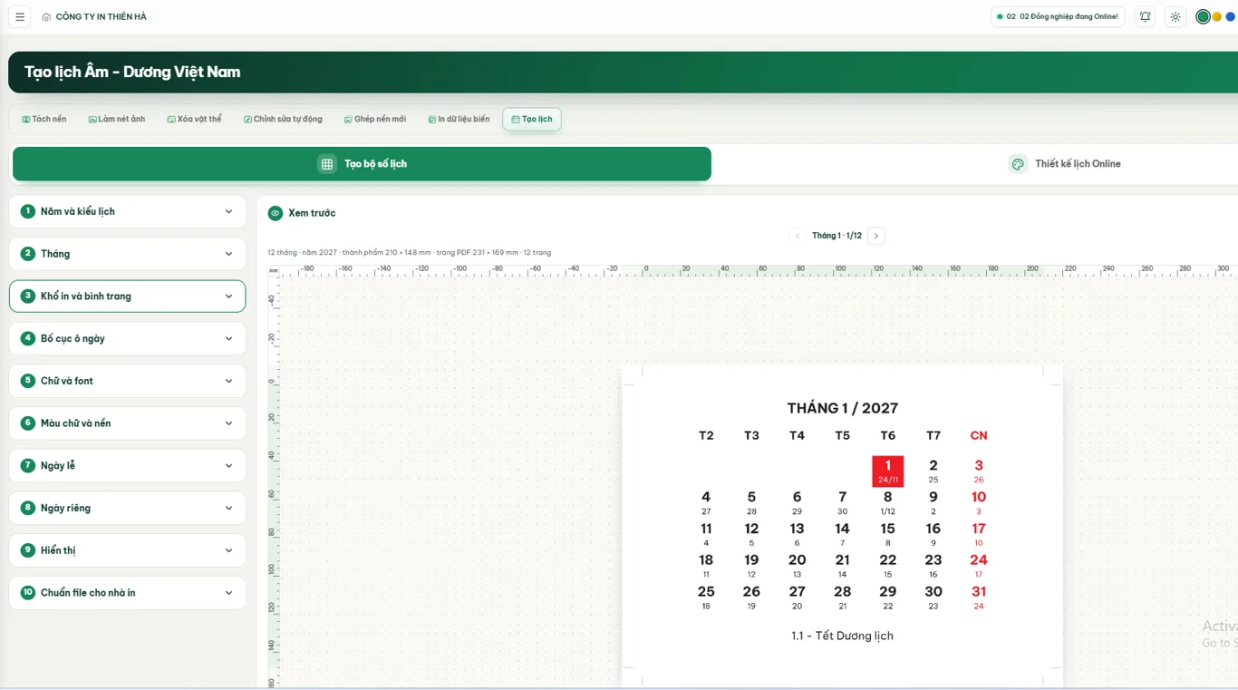This screenshot has width=1238, height=690.
Task: Select the green theme color dot
Action: pyautogui.click(x=1203, y=16)
